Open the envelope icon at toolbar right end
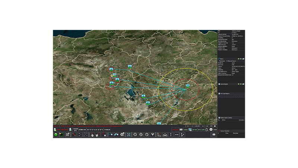 pyautogui.click(x=214, y=135)
